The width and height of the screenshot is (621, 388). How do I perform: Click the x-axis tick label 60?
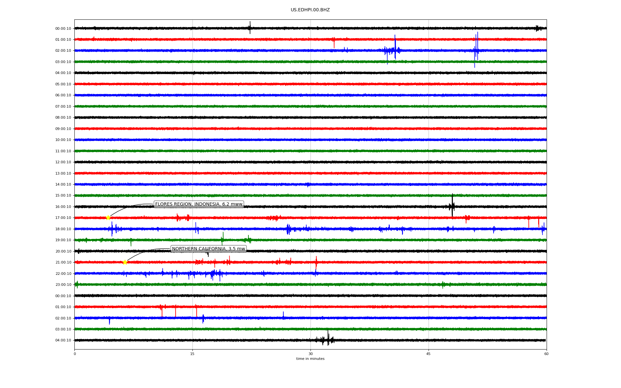coord(546,354)
